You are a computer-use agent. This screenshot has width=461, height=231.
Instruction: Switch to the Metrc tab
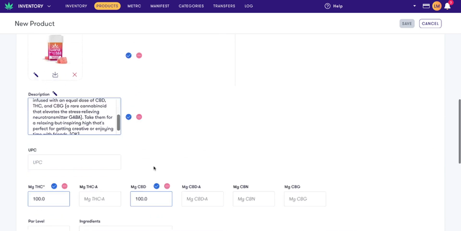[135, 6]
